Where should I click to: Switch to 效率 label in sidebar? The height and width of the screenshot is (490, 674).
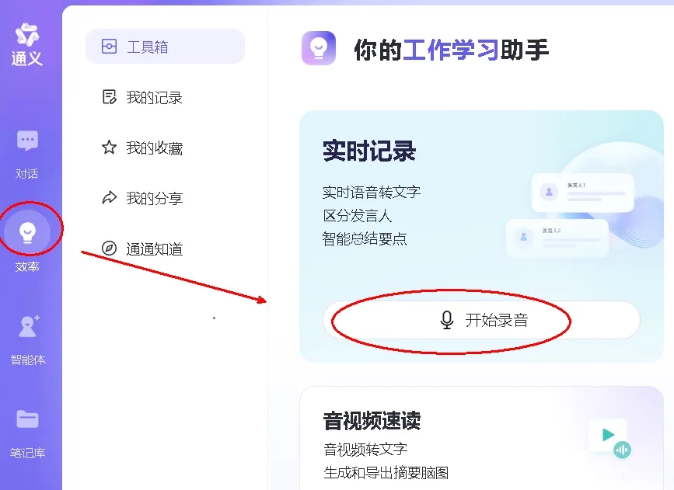coord(27,267)
